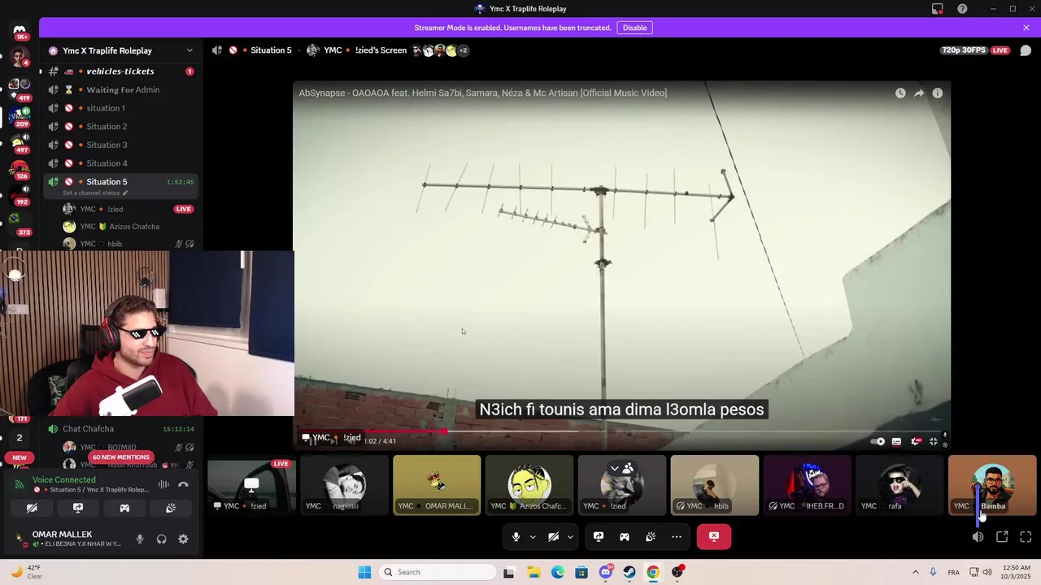Open user settings gear
The height and width of the screenshot is (585, 1041).
(183, 539)
